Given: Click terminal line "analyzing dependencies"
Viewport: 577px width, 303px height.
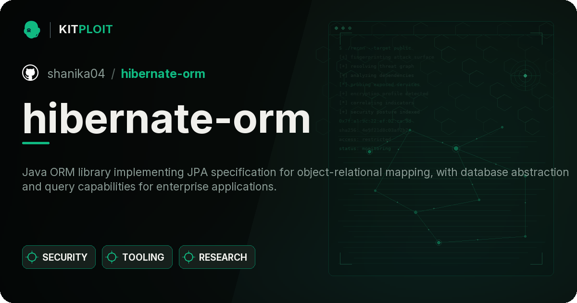Looking at the screenshot, I should 376,76.
